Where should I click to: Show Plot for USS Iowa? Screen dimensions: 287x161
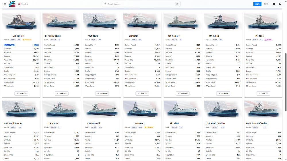pos(102,93)
